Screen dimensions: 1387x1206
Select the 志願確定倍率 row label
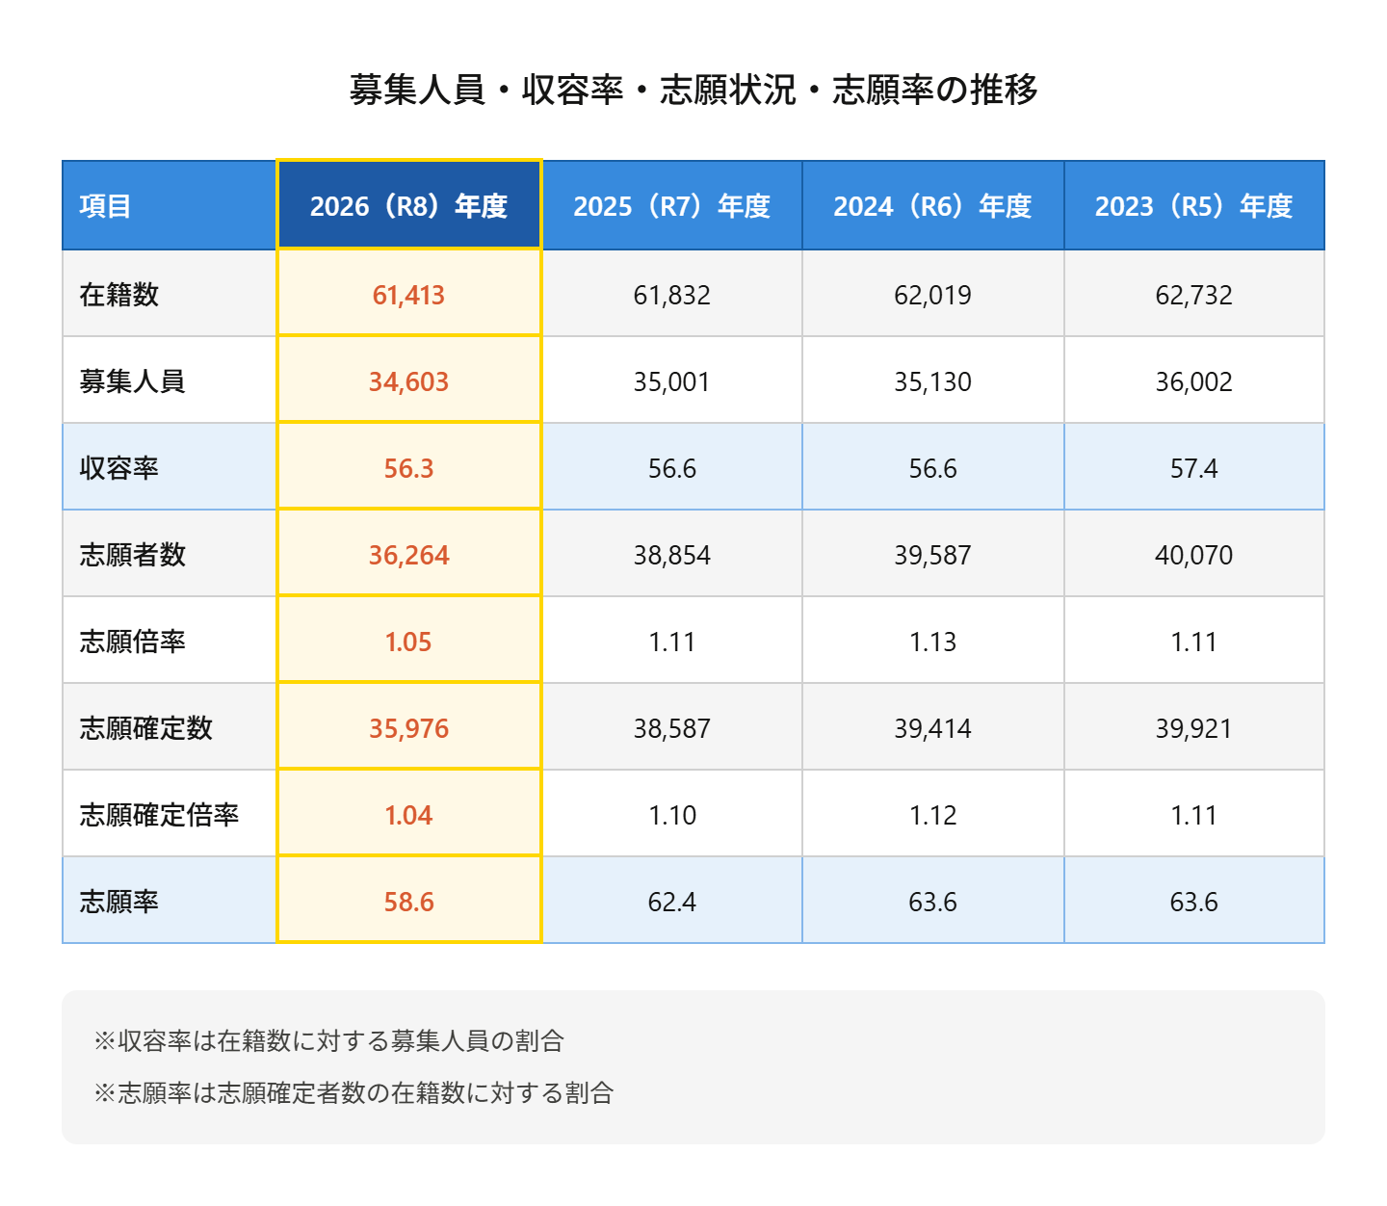coord(159,815)
